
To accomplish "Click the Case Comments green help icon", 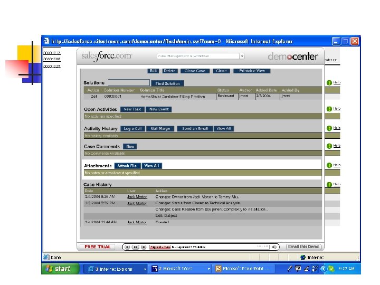I will point(329,146).
